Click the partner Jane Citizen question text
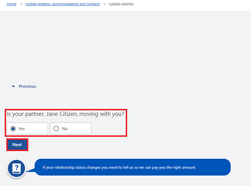Image resolution: width=251 pixels, height=186 pixels. tap(65, 114)
